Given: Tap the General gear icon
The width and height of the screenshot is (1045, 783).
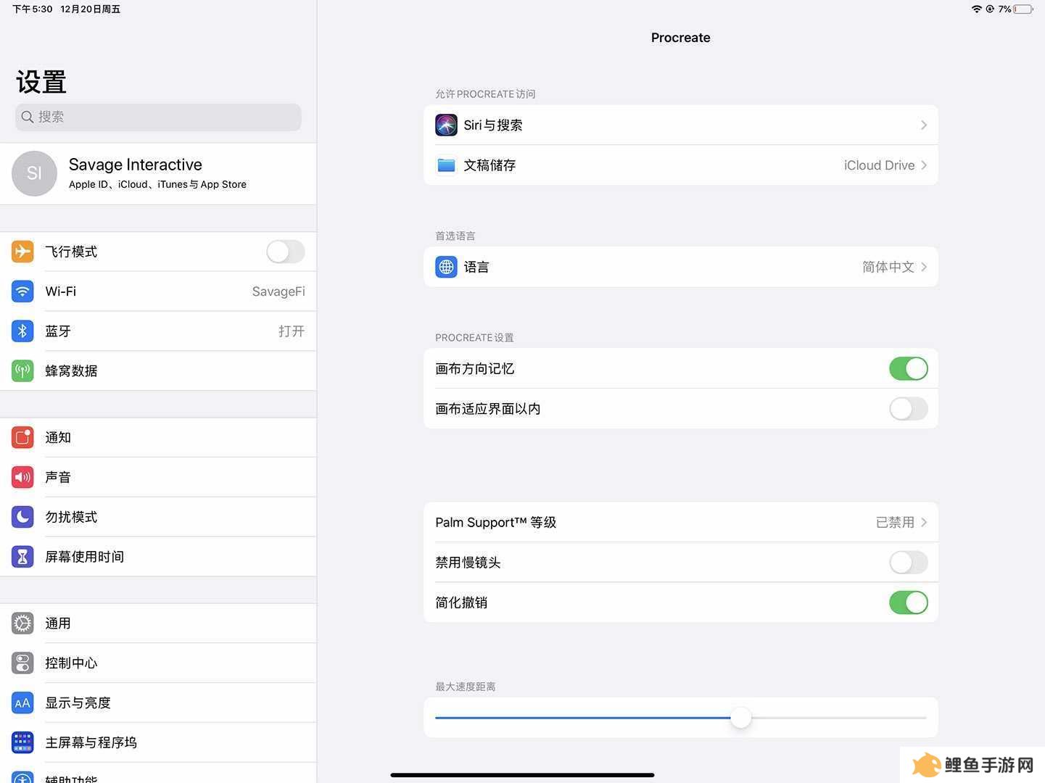Looking at the screenshot, I should 22,623.
